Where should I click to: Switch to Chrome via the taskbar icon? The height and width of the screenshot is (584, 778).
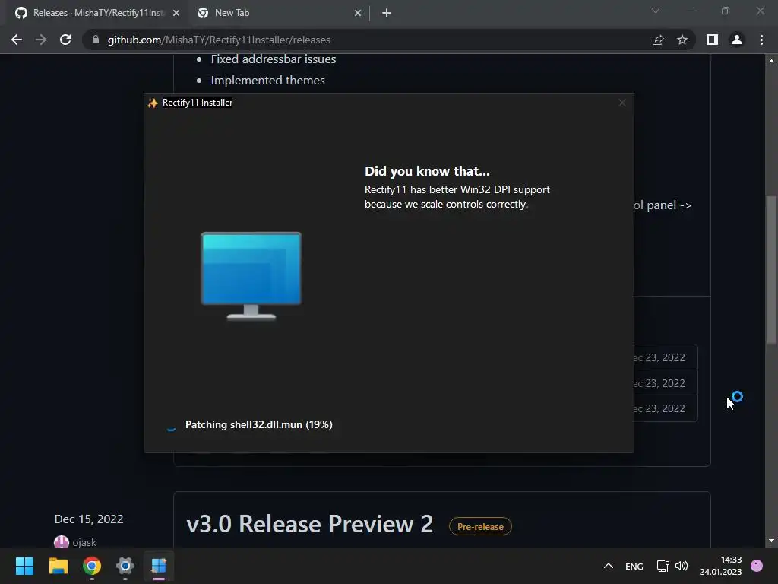coord(92,566)
